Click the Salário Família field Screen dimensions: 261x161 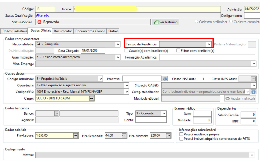tap(248, 115)
